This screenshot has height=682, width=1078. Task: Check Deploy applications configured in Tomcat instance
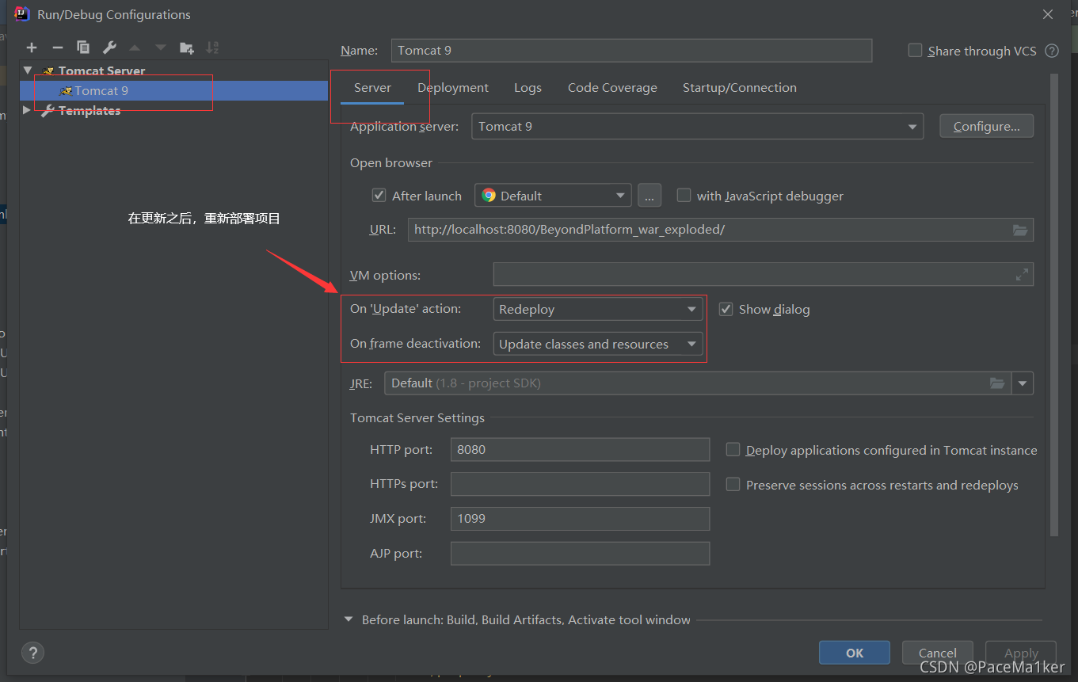[733, 450]
